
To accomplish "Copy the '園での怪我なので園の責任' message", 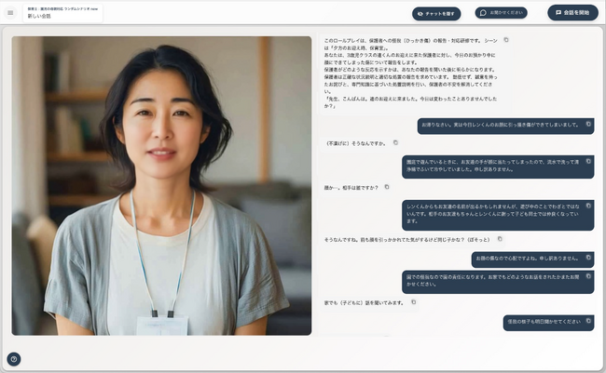I will (588, 274).
